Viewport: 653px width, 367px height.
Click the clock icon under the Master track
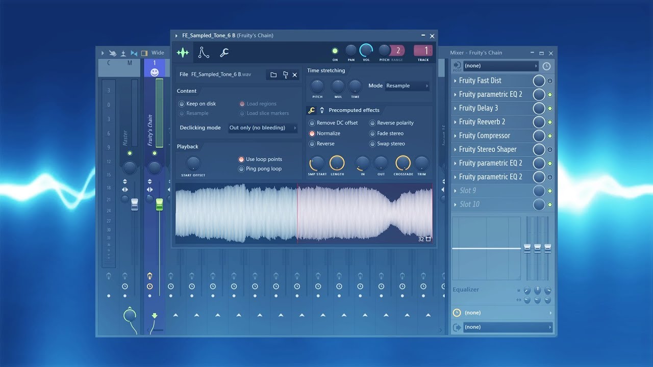pyautogui.click(x=125, y=286)
